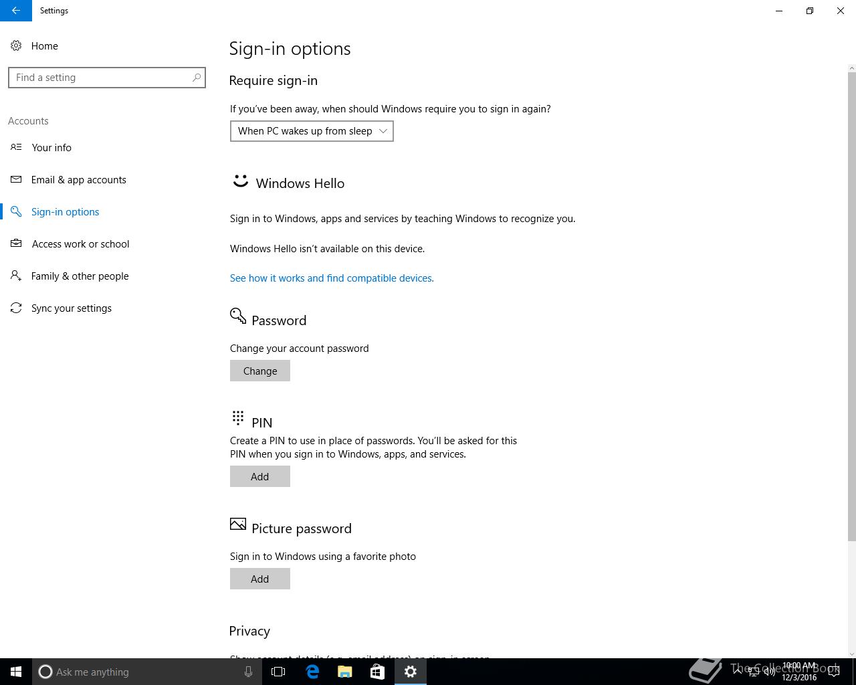Click the Sign-in options key icon in sidebar

click(16, 211)
